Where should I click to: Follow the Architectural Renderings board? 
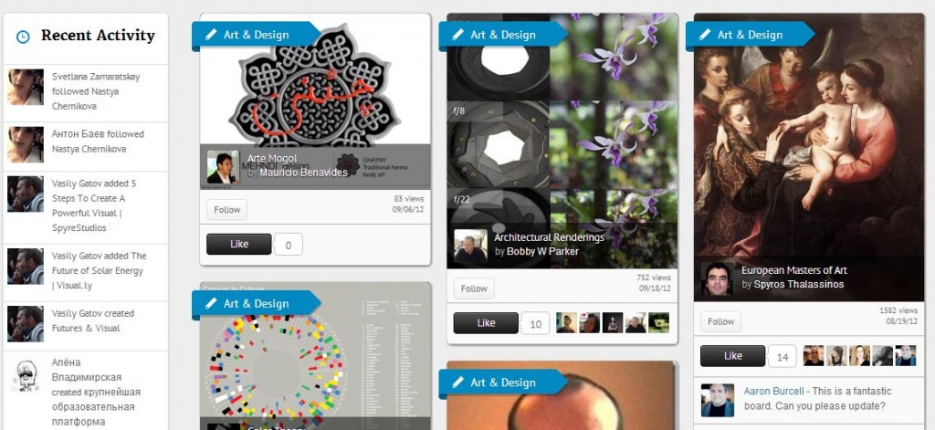(474, 288)
